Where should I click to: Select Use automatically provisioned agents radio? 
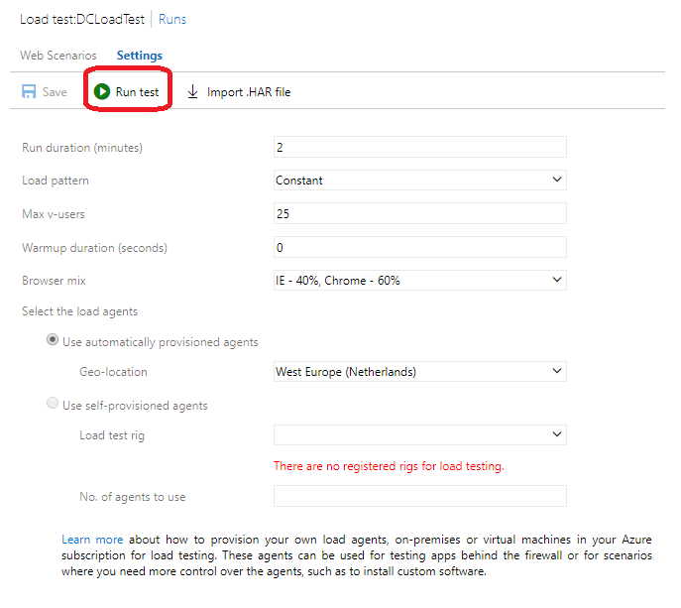[53, 339]
